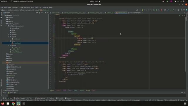This screenshot has height=106, width=188.
Task: Click the JetBrains toolbox icon at far right
Action: click(x=187, y=10)
